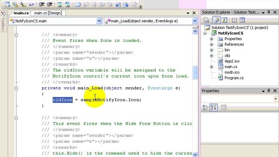Click Solution Explorer Properties icon
This screenshot has height=157, width=279.
click(x=206, y=20)
